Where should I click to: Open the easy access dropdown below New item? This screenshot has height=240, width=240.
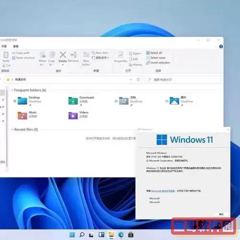click(100, 58)
